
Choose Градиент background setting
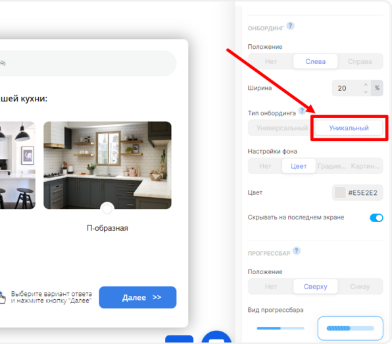pyautogui.click(x=332, y=166)
